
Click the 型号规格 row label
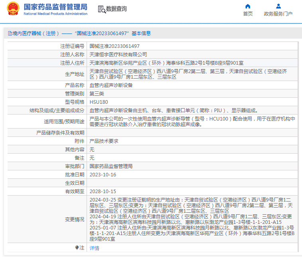75,102
